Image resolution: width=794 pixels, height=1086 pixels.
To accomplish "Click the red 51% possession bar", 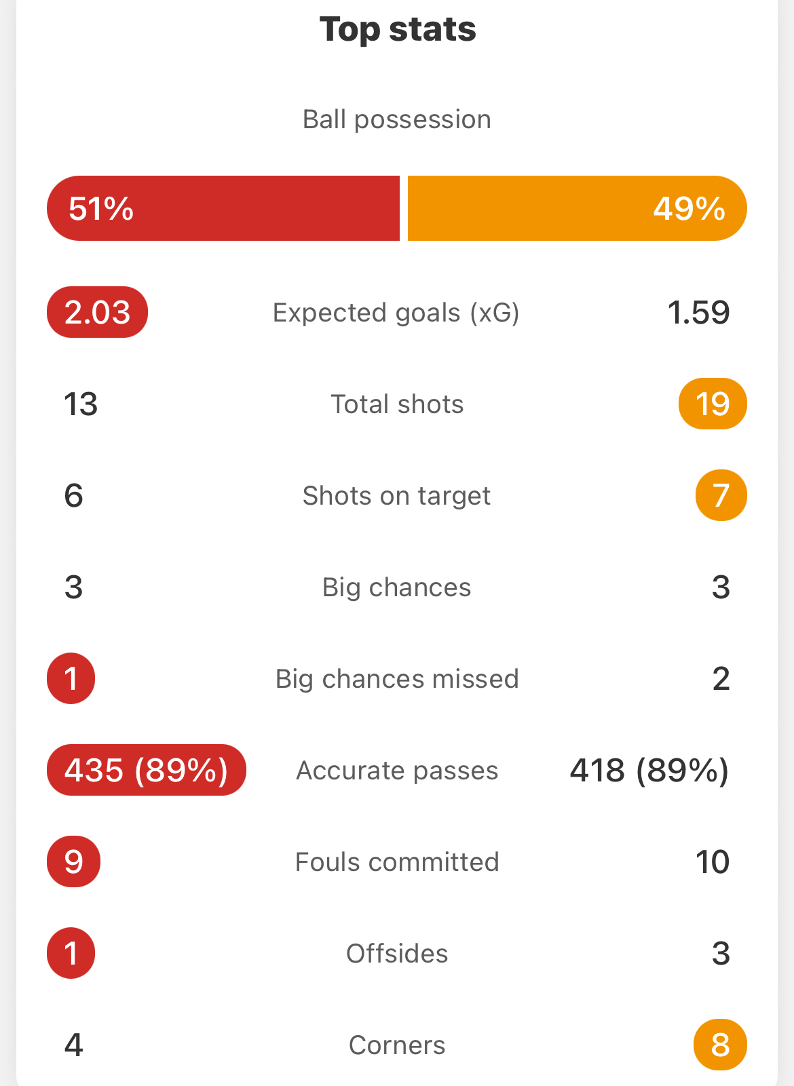I will [x=223, y=208].
